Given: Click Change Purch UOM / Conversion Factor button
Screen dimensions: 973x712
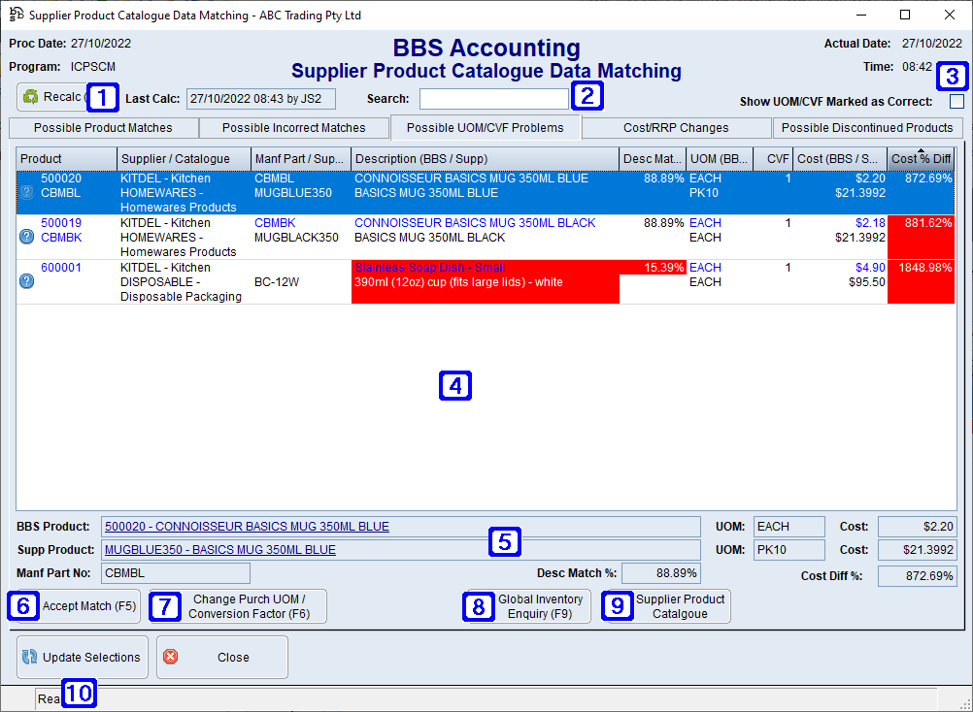Looking at the screenshot, I should pyautogui.click(x=244, y=605).
